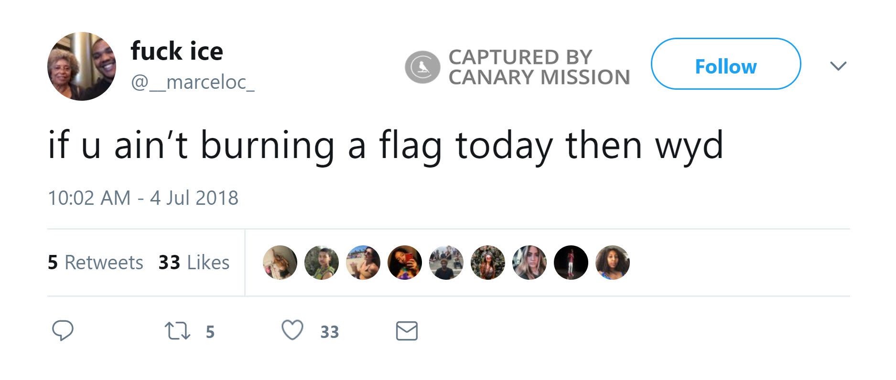The height and width of the screenshot is (380, 896).
Task: Open the 33 Likes list
Action: pos(193,262)
